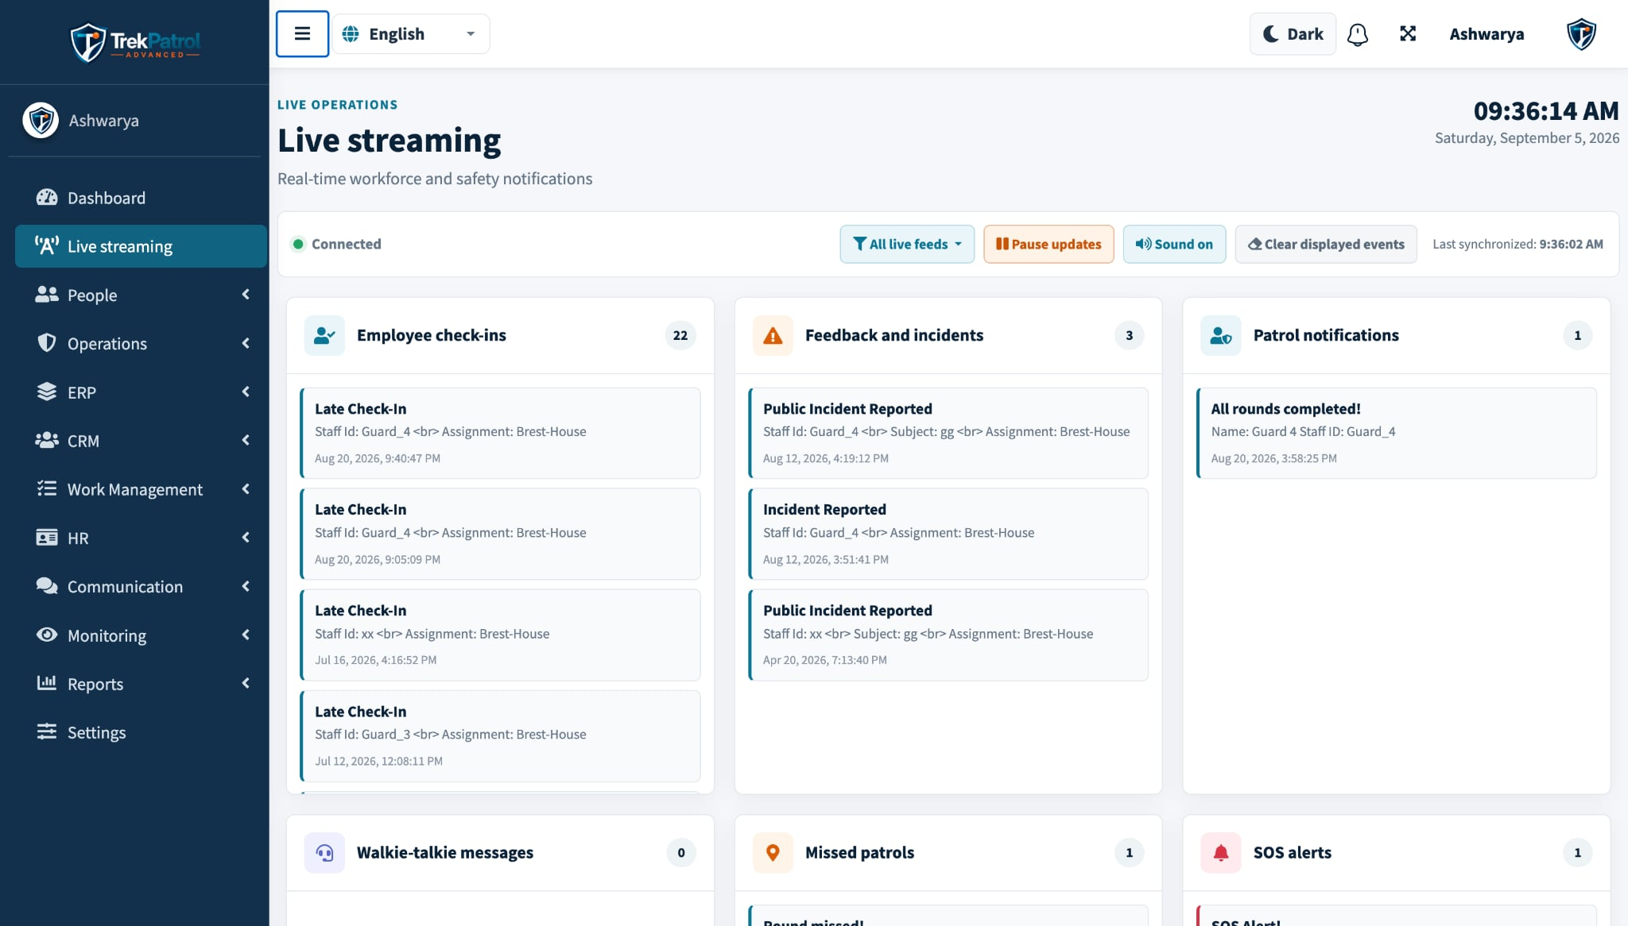Expand the CRM menu chevron
This screenshot has width=1628, height=926.
click(x=246, y=440)
